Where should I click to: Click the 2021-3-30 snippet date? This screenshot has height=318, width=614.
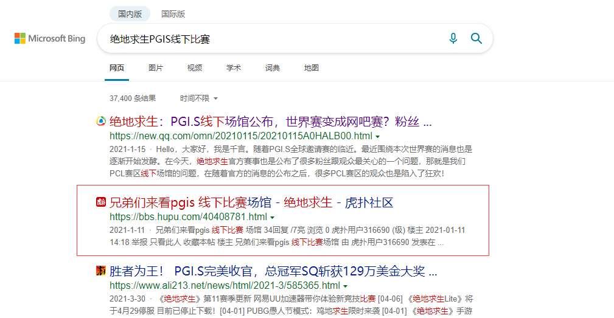[x=128, y=299]
